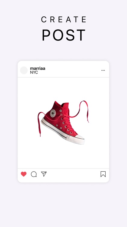Click the loose red lace at left

point(40,123)
